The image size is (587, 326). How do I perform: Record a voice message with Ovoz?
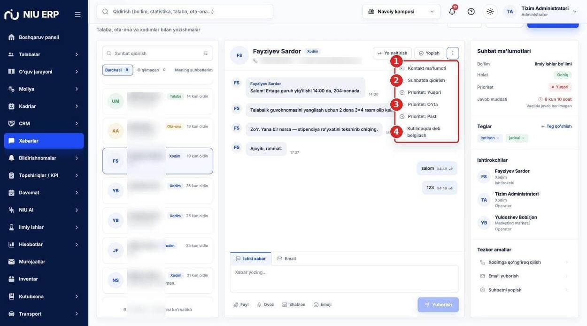tap(265, 305)
